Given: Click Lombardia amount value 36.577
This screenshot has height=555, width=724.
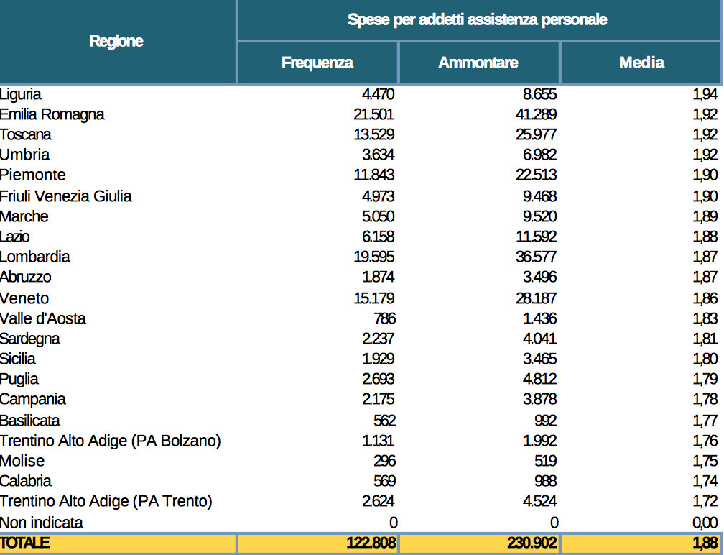Looking at the screenshot, I should [536, 257].
